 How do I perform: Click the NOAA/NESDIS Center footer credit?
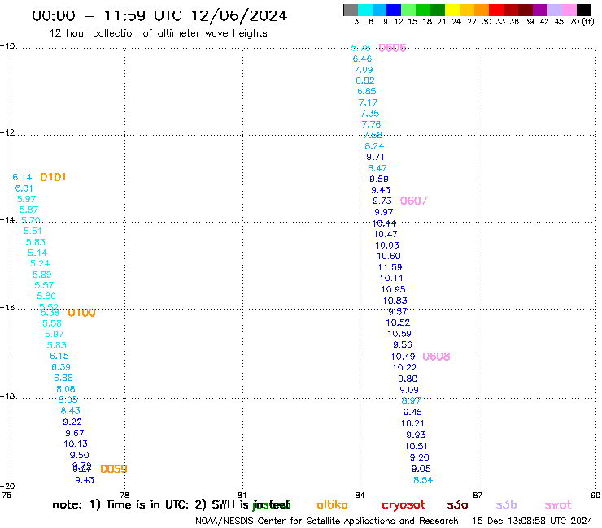pyautogui.click(x=327, y=521)
